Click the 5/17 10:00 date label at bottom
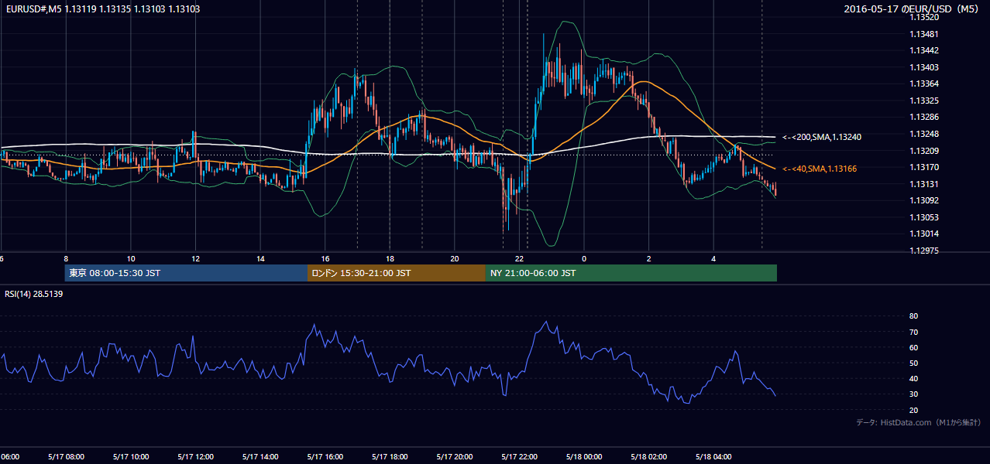Screen dimensions: 990x464 (130, 457)
